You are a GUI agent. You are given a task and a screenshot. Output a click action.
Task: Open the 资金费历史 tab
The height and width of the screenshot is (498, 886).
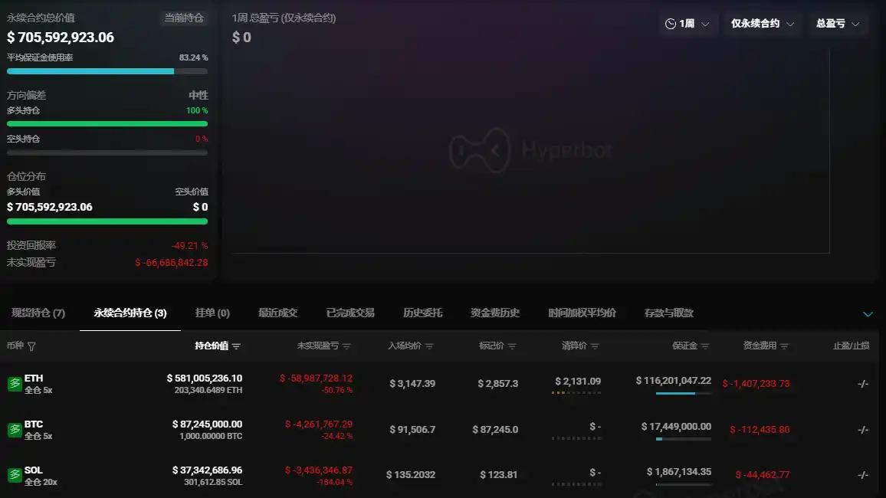(495, 313)
